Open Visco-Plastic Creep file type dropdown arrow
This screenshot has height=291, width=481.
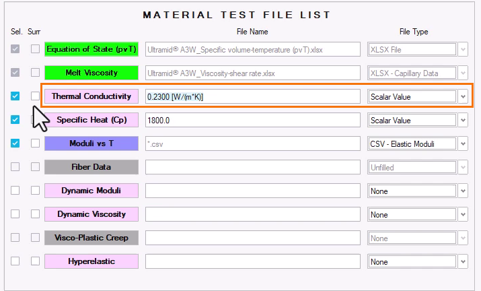[463, 238]
